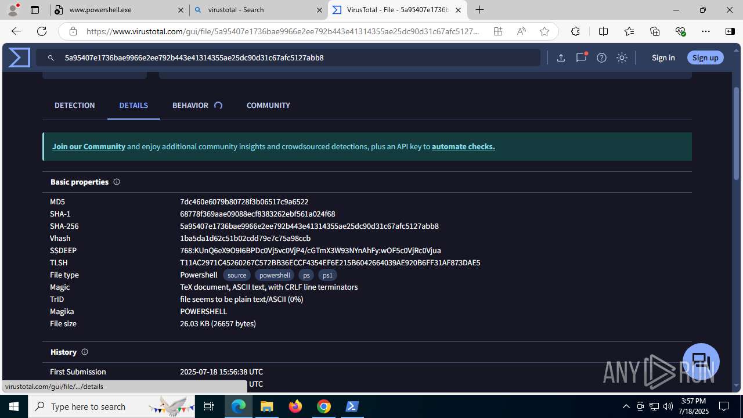Open the Edge sidebar icon
The image size is (743, 418).
click(730, 31)
